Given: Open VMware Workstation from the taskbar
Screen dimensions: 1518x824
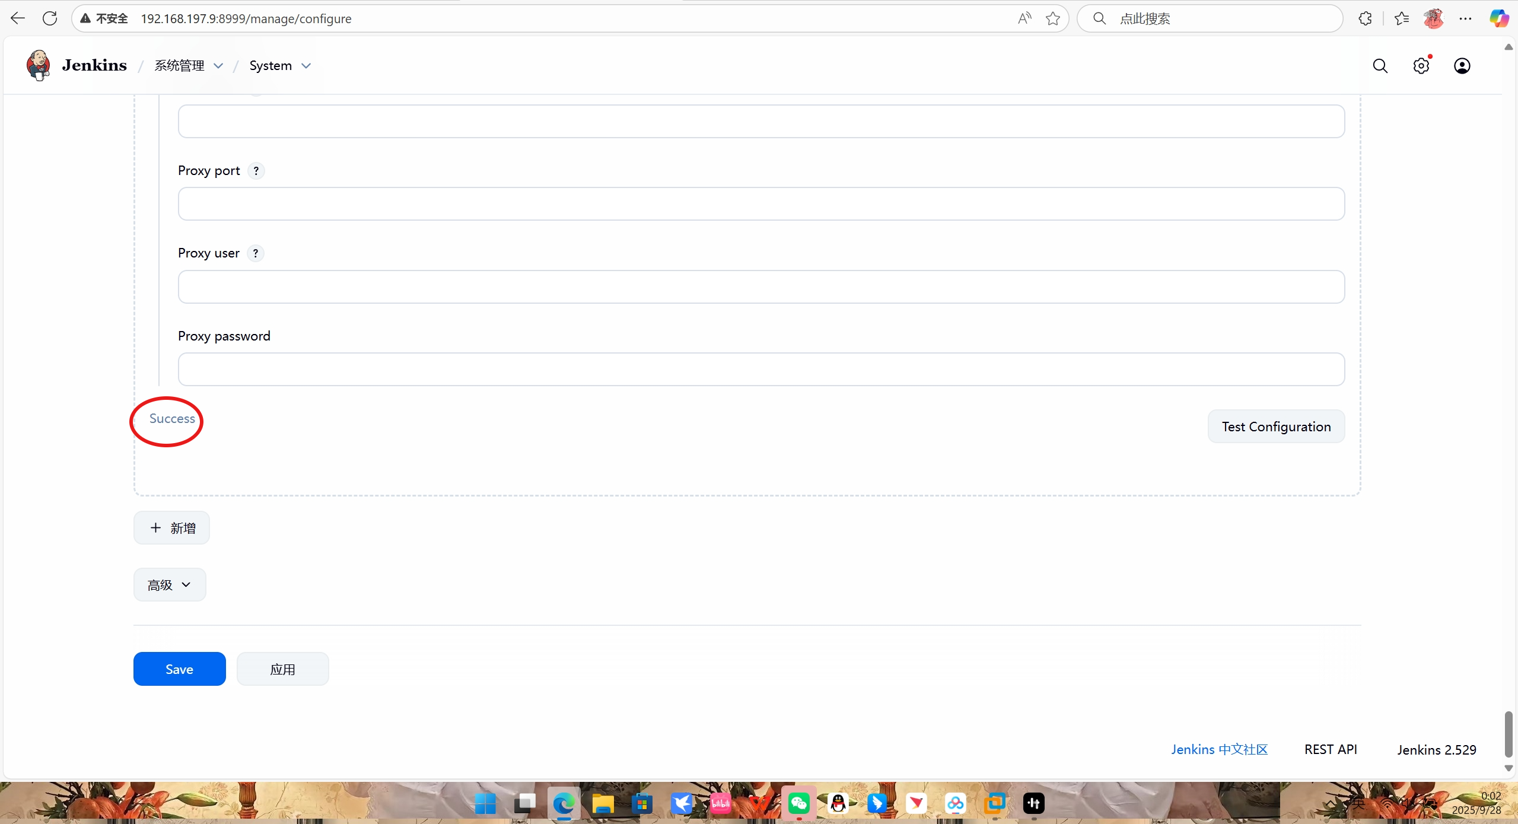Looking at the screenshot, I should 994,803.
